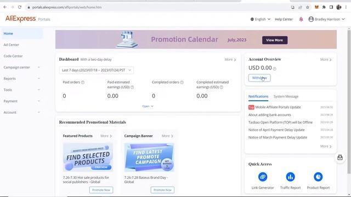
Task: Open the English language dropdown
Action: (261, 19)
